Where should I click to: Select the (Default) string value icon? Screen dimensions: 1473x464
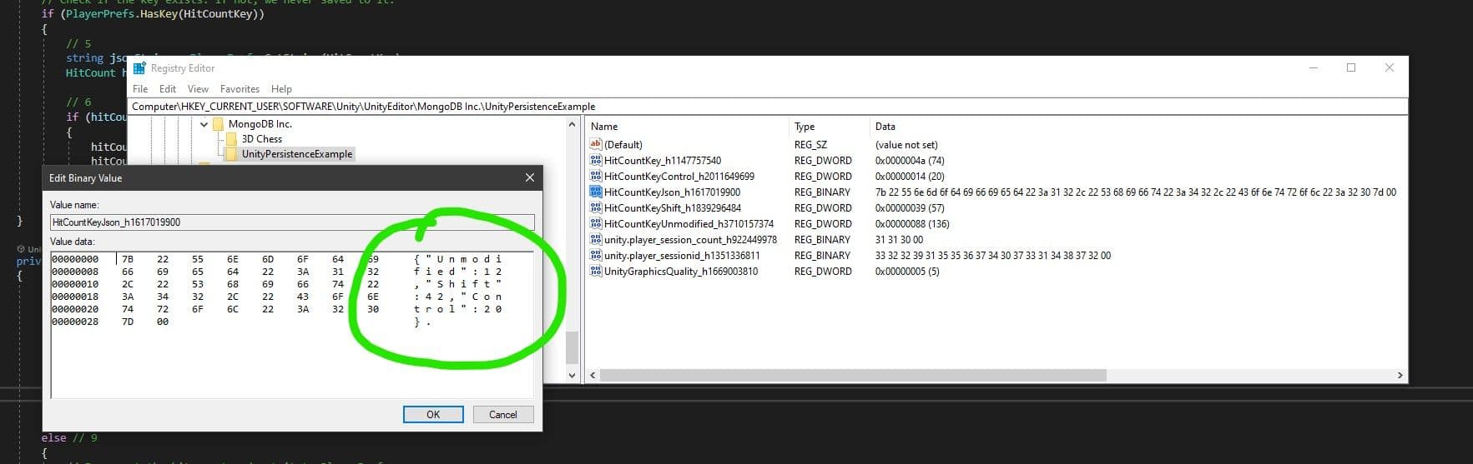coord(595,145)
